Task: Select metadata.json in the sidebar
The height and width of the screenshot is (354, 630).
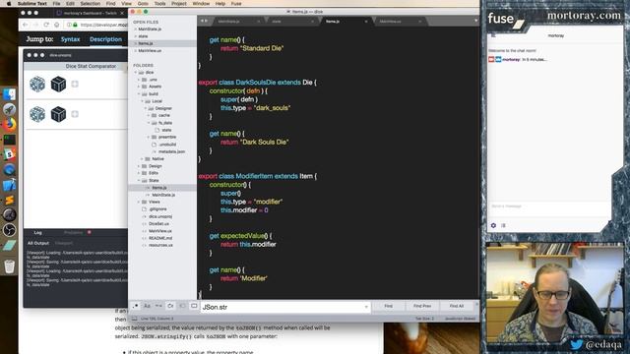Action: tap(171, 151)
